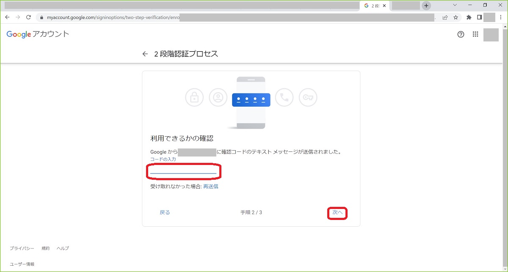Viewport: 508px width, 272px height.
Task: Open the Chrome extensions puzzle icon
Action: click(469, 17)
